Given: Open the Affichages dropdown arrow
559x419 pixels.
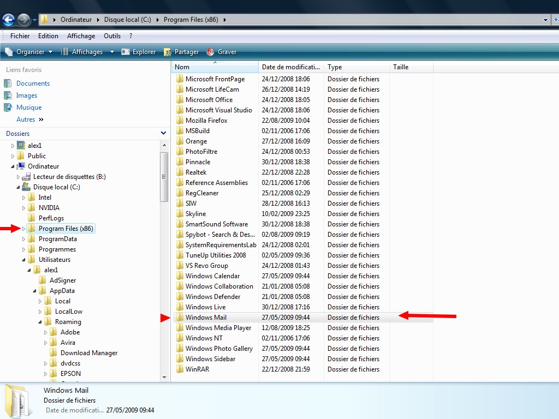Looking at the screenshot, I should point(112,52).
